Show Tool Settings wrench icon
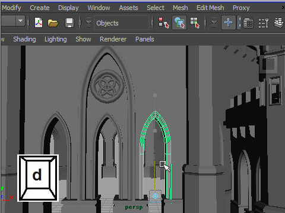285x213 pixels. (264, 23)
